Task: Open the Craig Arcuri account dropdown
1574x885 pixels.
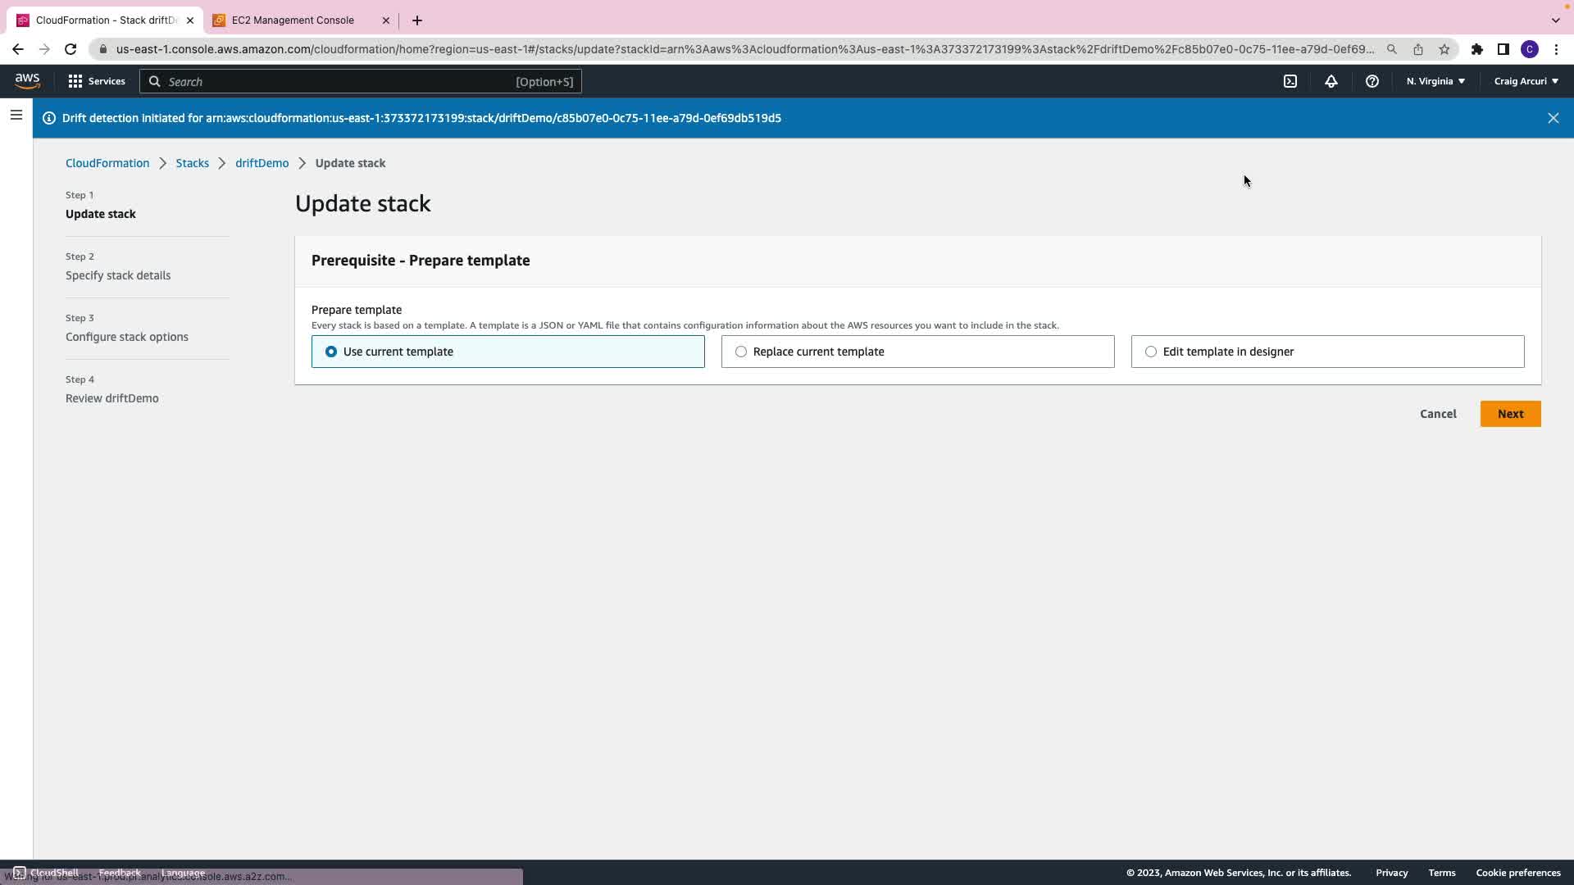Action: (1526, 81)
